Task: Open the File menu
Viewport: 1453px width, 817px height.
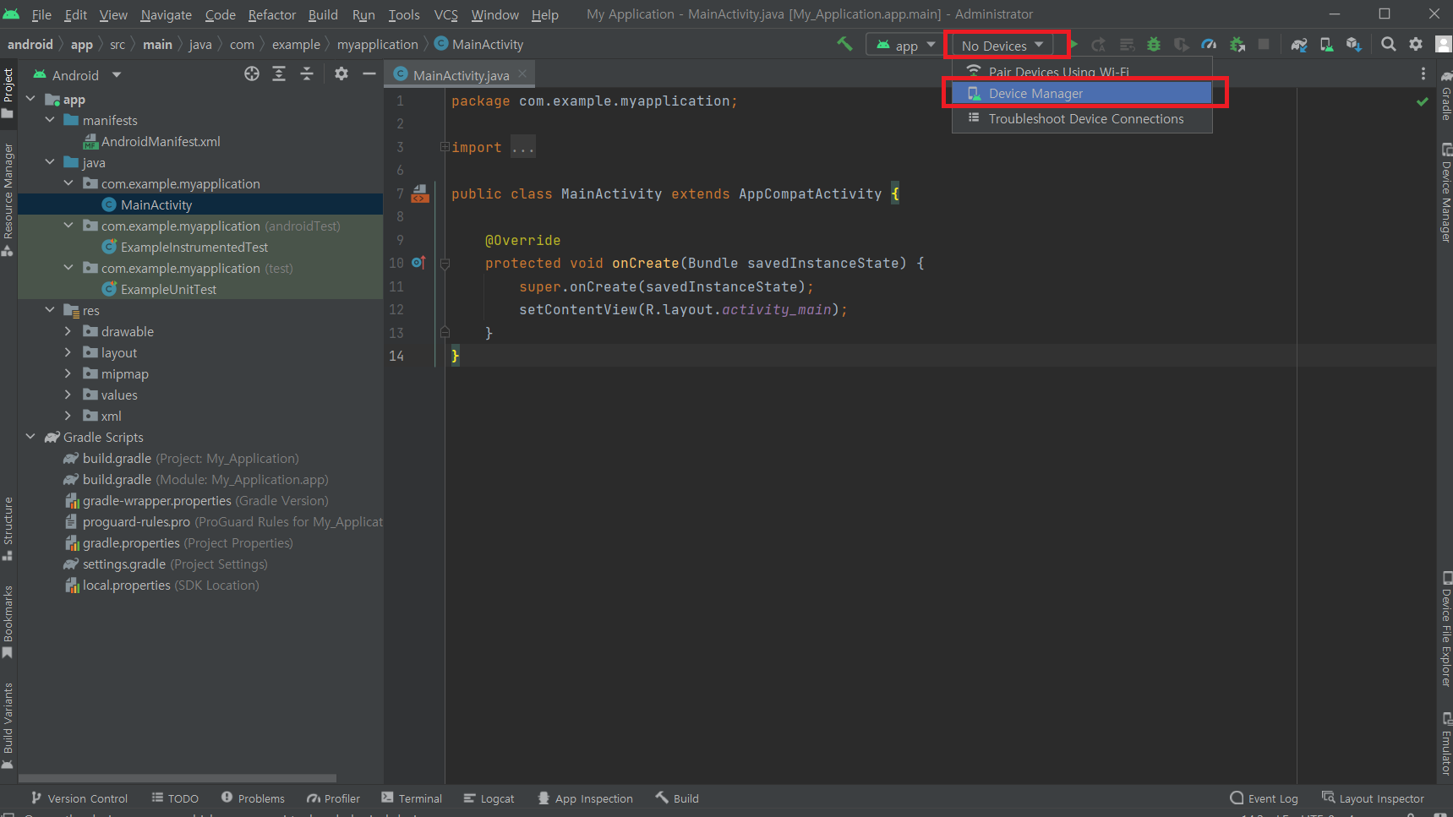Action: pyautogui.click(x=41, y=14)
